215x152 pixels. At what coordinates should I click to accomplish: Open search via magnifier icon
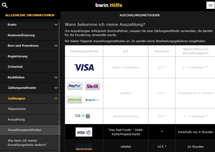point(5,5)
